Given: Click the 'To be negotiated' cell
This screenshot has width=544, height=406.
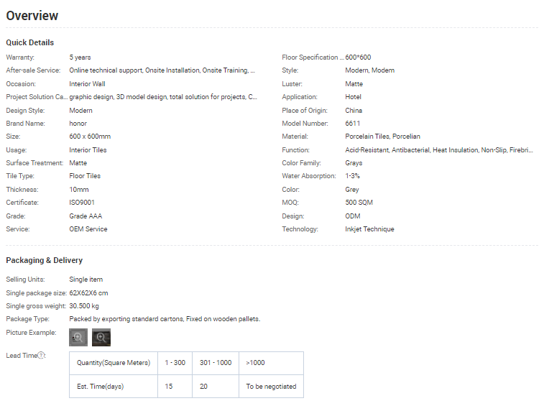Looking at the screenshot, I should click(271, 387).
